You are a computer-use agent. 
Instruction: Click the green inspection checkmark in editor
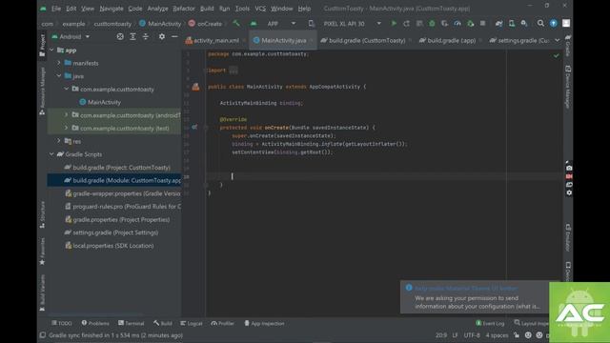click(x=557, y=55)
